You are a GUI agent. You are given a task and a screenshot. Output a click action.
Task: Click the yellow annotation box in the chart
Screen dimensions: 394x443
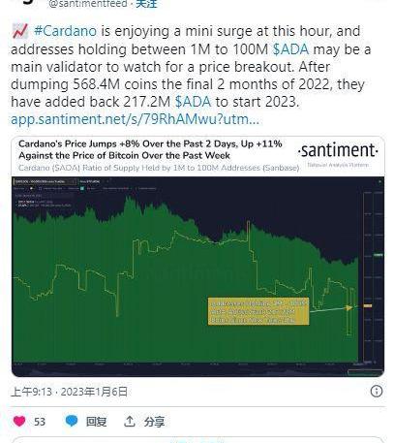pyautogui.click(x=258, y=311)
